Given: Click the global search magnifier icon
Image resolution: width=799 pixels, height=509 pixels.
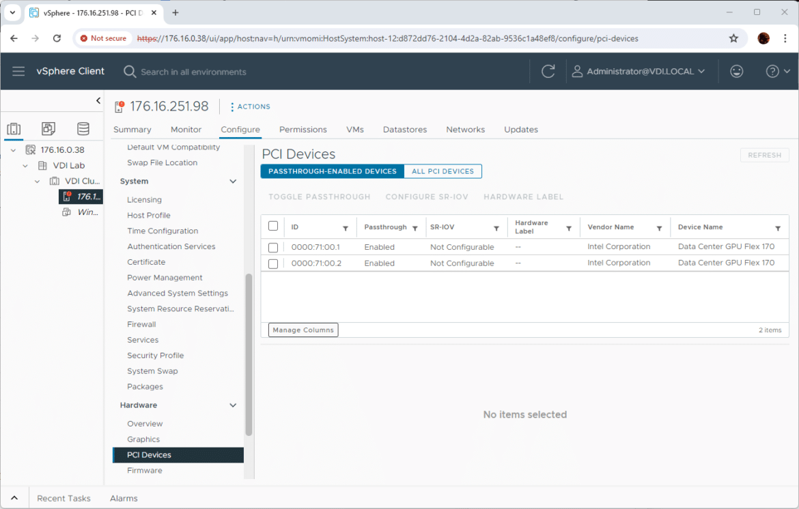Looking at the screenshot, I should 130,72.
